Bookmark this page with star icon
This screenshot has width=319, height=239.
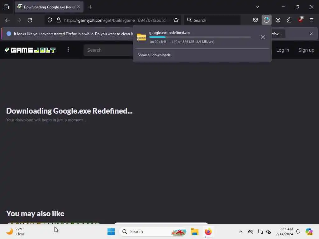point(176,20)
